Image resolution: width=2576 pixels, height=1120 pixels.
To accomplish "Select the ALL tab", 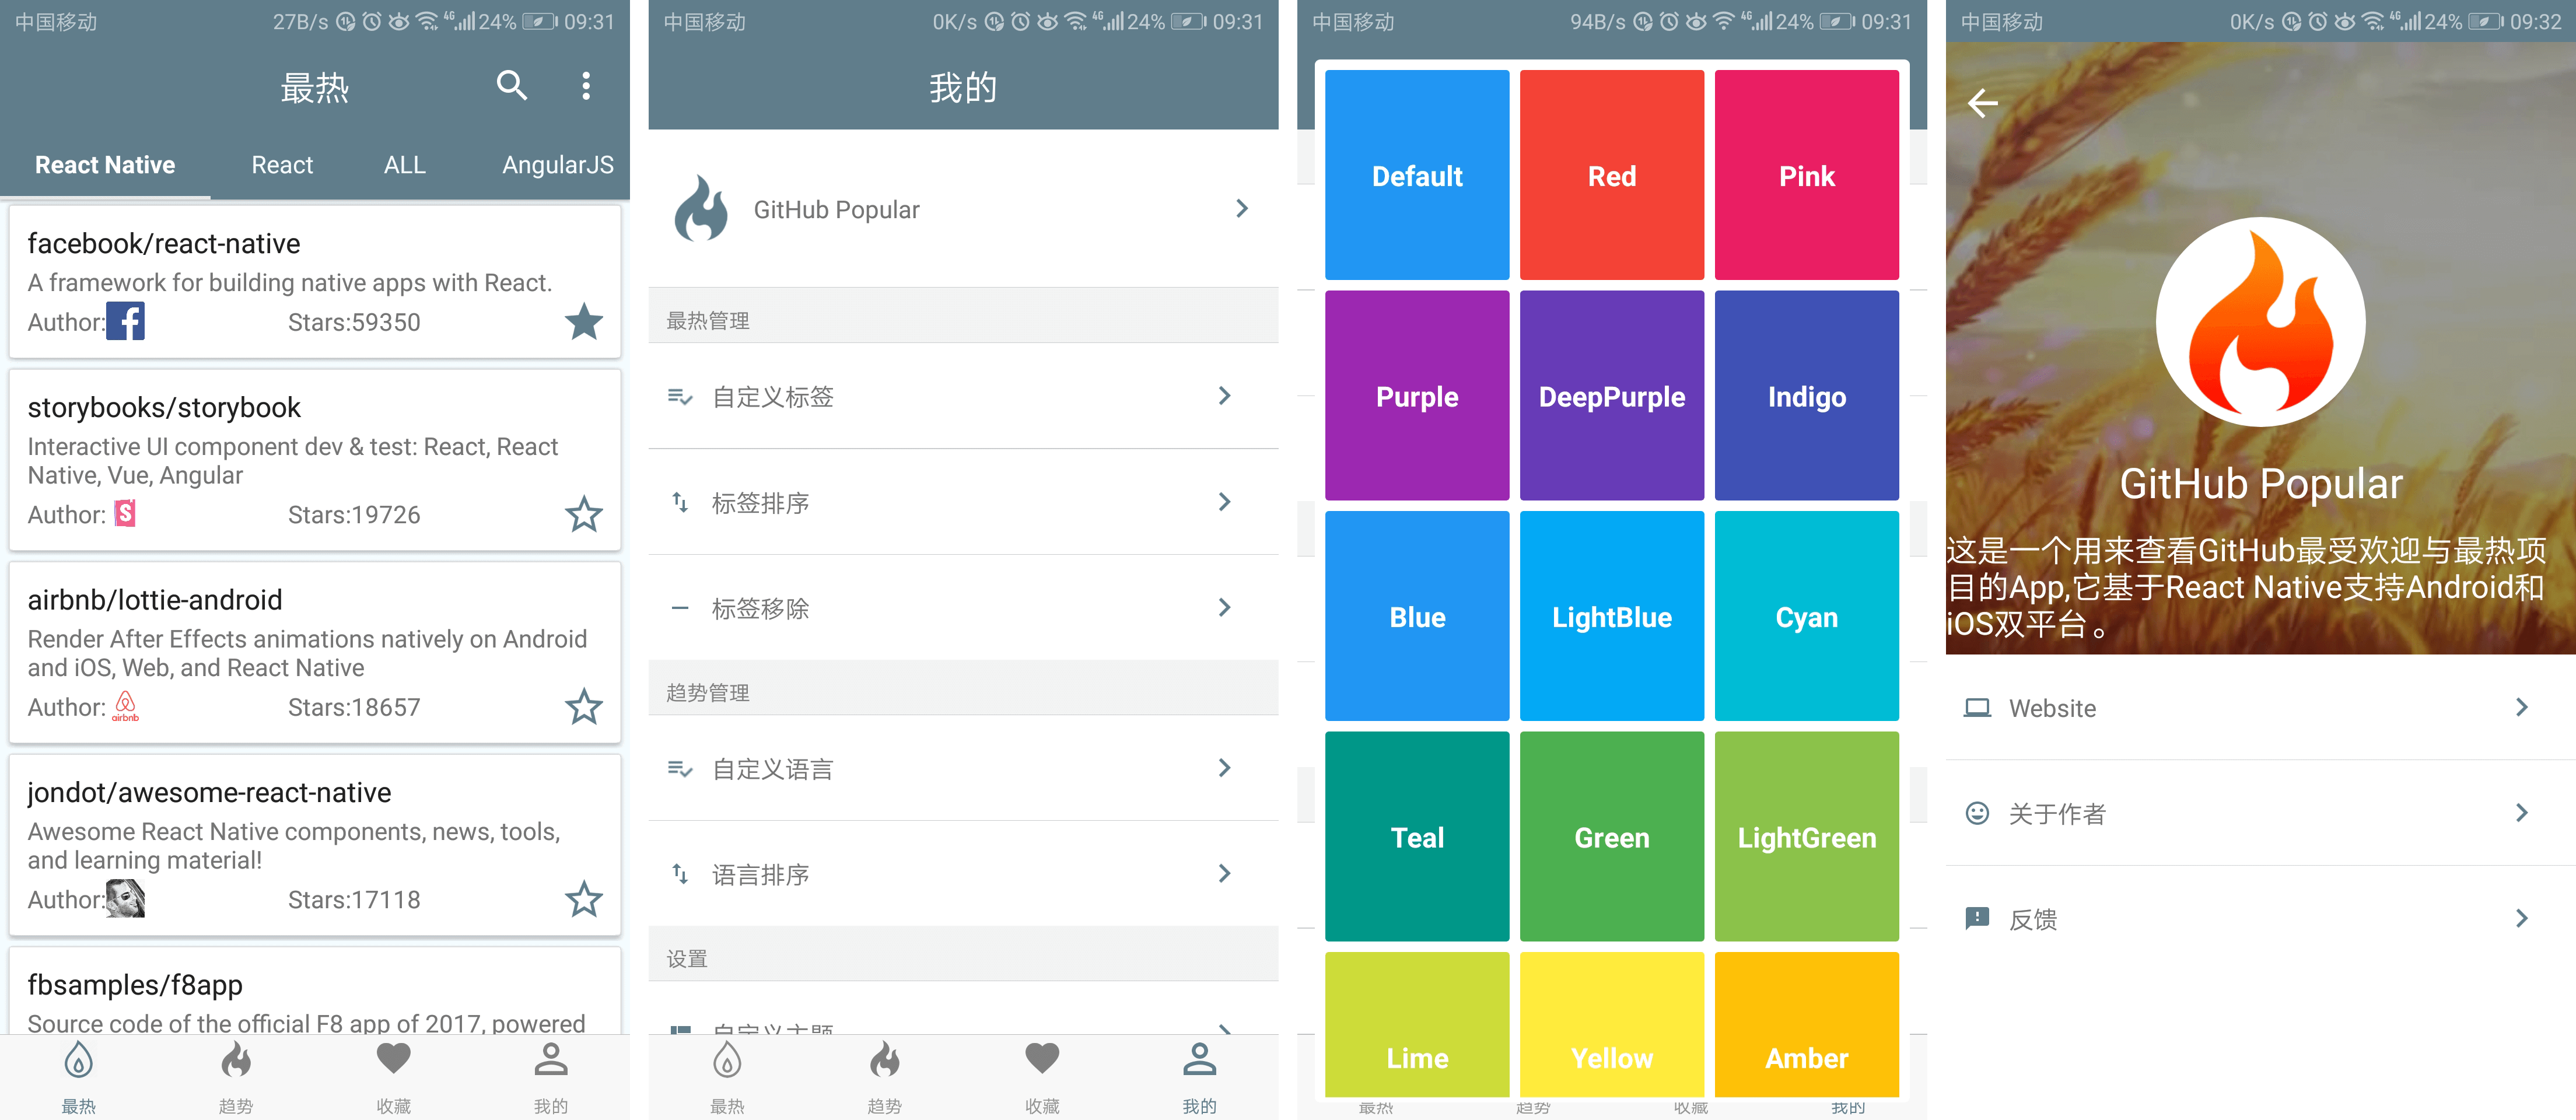I will pyautogui.click(x=404, y=165).
